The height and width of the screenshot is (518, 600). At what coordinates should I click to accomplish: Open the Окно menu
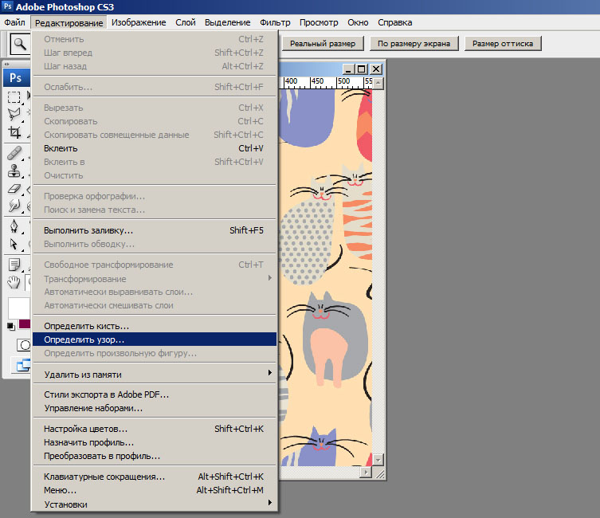pyautogui.click(x=358, y=22)
